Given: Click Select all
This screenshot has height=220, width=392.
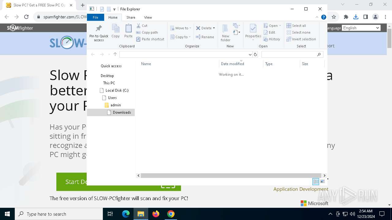Looking at the screenshot, I should (296, 26).
